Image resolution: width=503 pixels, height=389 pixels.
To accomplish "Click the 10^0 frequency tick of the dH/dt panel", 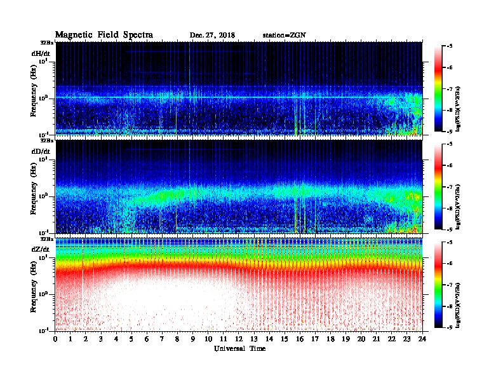I will [x=43, y=98].
